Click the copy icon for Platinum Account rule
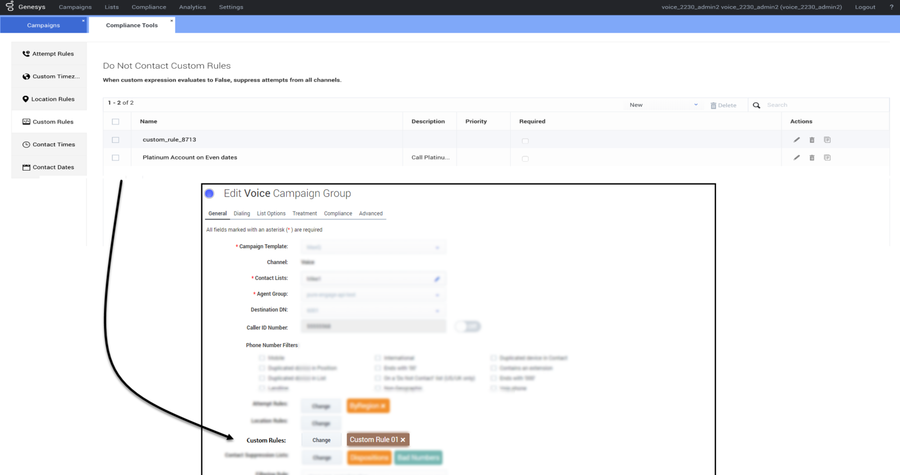 point(827,158)
